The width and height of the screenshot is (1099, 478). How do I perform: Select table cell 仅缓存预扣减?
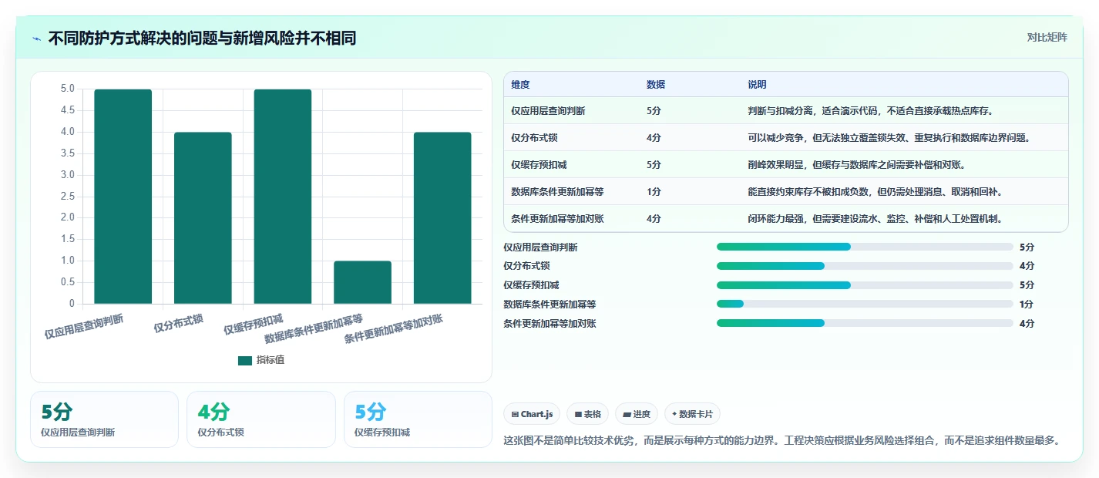(539, 165)
